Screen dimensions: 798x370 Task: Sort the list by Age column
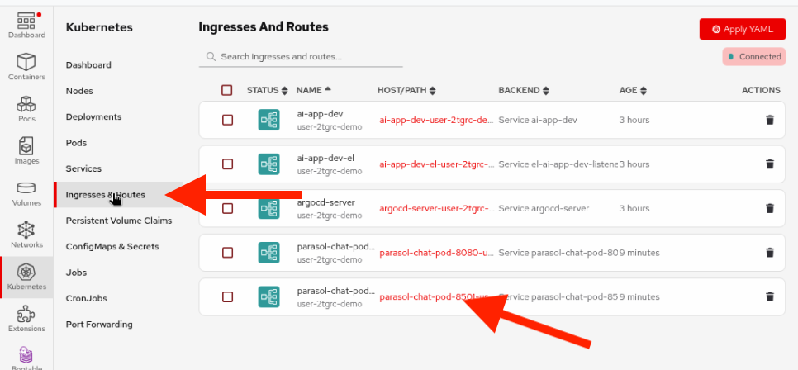click(633, 90)
